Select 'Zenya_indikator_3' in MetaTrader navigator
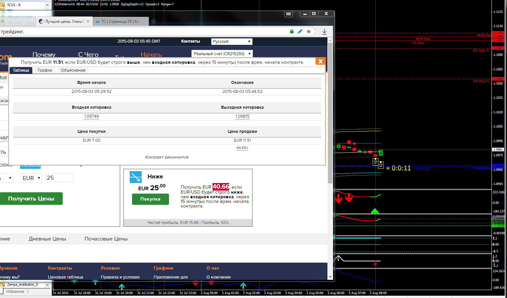 pyautogui.click(x=22, y=284)
